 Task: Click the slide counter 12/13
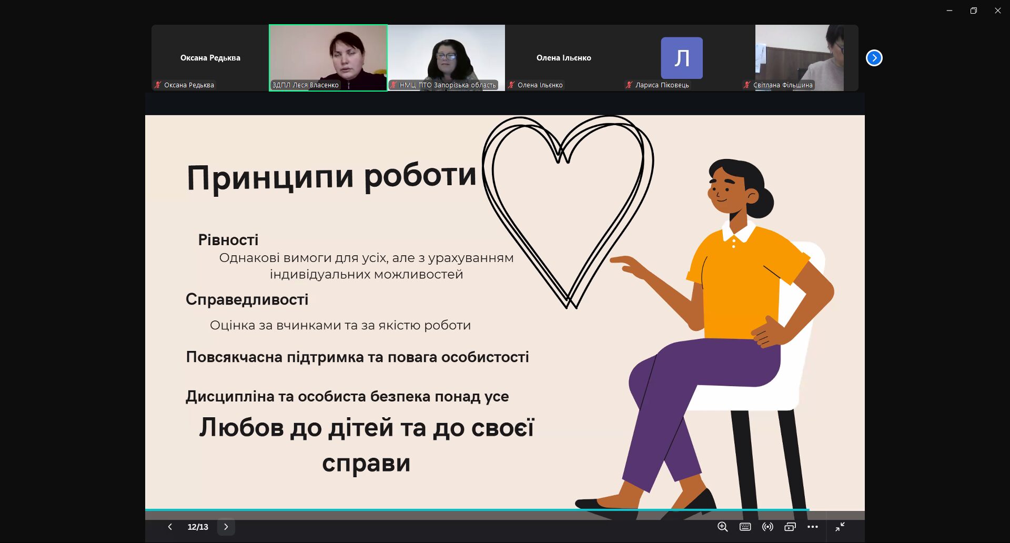(198, 527)
